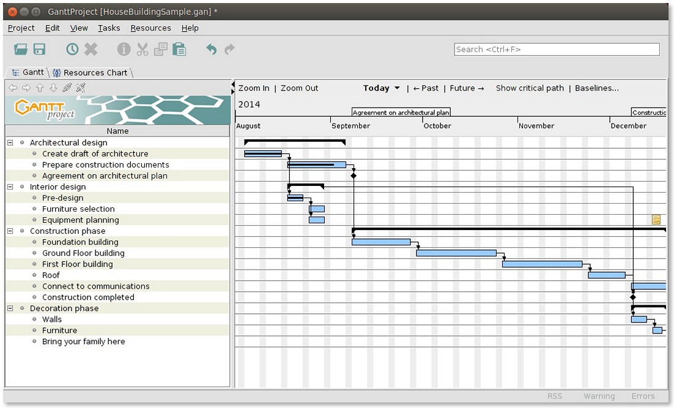Open the Project menu
Screen dimensions: 674x408
coord(21,28)
